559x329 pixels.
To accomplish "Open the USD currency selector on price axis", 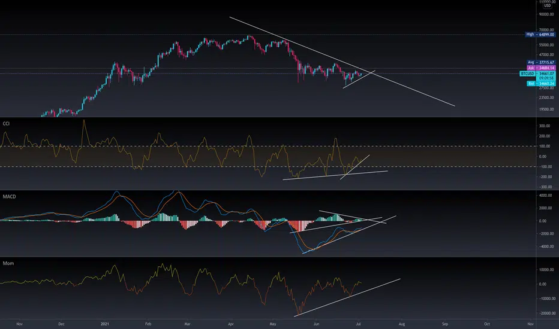I will tap(547, 6).
